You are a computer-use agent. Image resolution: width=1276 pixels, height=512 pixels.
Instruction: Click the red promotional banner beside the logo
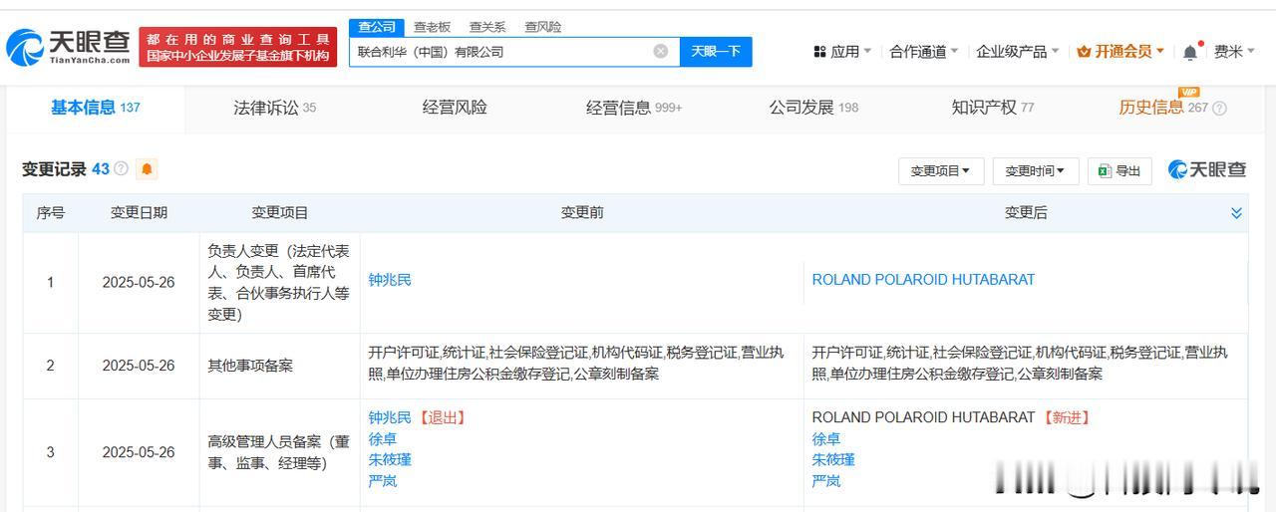point(237,47)
